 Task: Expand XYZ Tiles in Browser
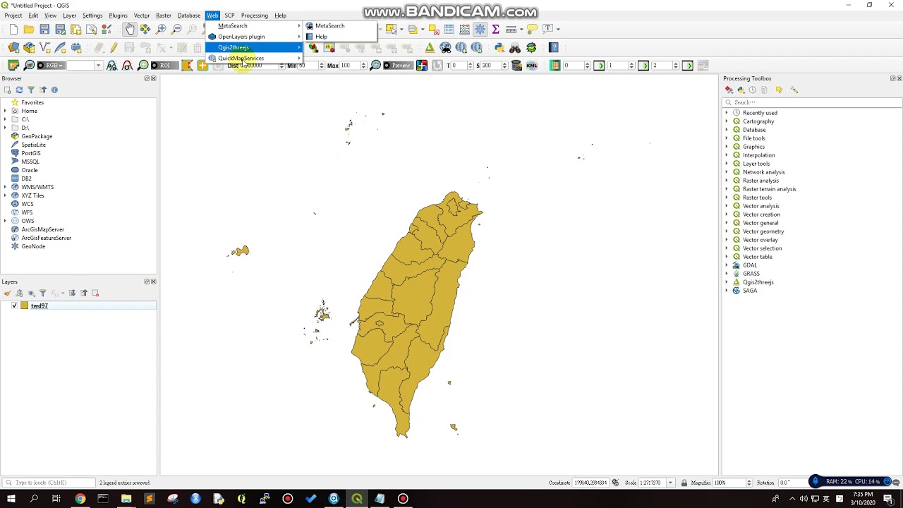[6, 195]
